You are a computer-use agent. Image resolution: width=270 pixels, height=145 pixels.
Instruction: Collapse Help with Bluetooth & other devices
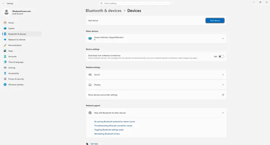click(223, 113)
